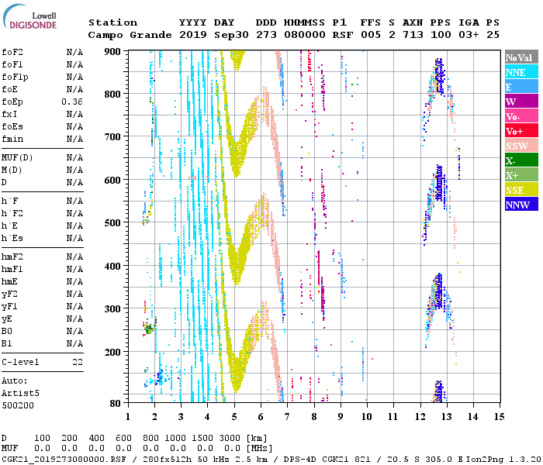The image size is (543, 465).
Task: Select the NNW dark blue legend swatch
Action: coord(521,204)
